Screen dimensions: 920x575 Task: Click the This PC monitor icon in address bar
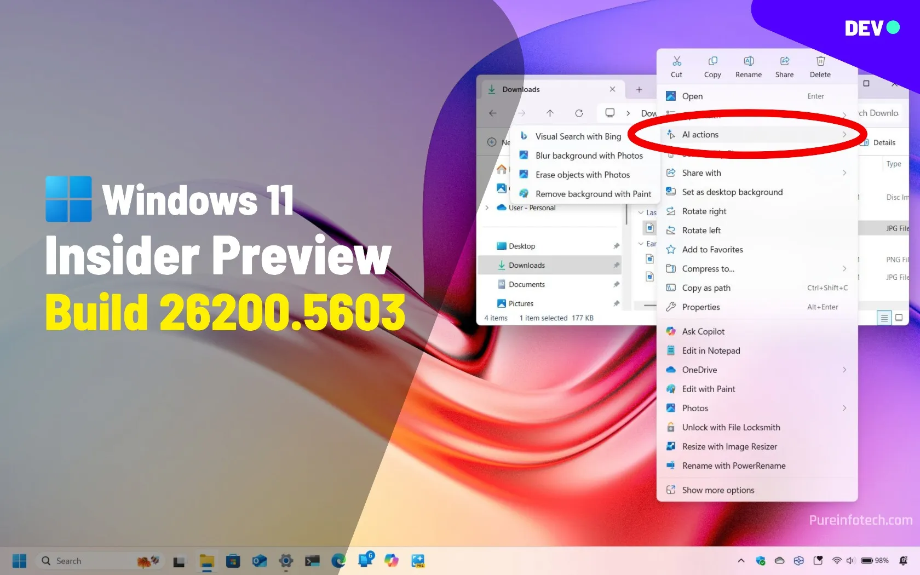pyautogui.click(x=610, y=113)
